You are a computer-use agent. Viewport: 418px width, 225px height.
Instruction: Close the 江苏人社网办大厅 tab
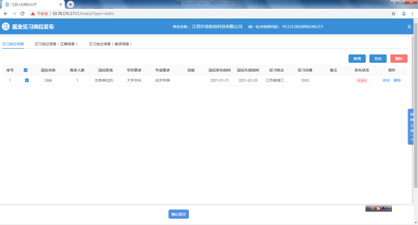click(x=60, y=4)
